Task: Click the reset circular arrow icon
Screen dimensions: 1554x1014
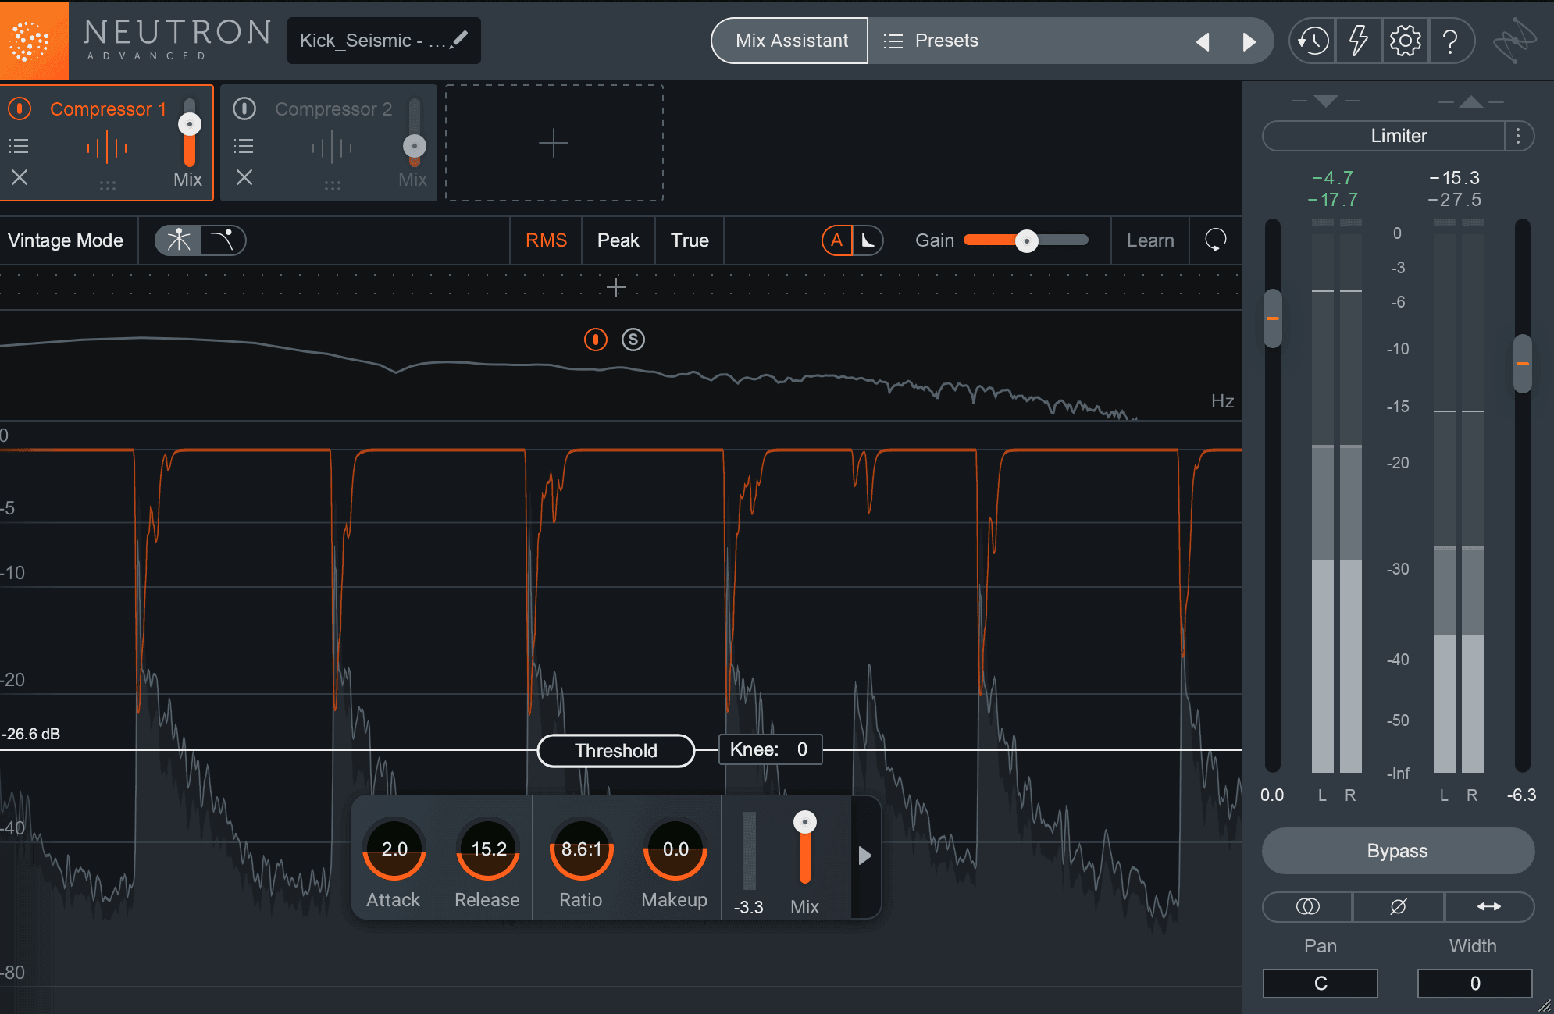Action: (x=1216, y=240)
